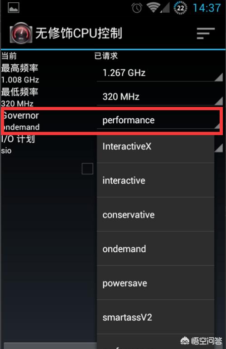Toggle the empty checkbox below I/O 计划

coord(87,169)
